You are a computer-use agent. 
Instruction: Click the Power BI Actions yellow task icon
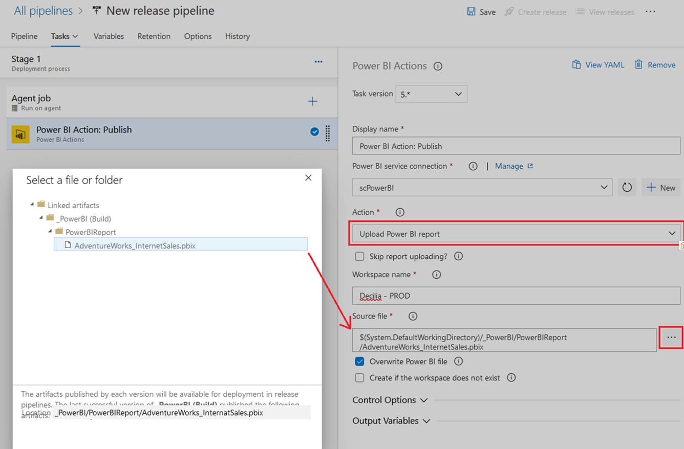(20, 134)
